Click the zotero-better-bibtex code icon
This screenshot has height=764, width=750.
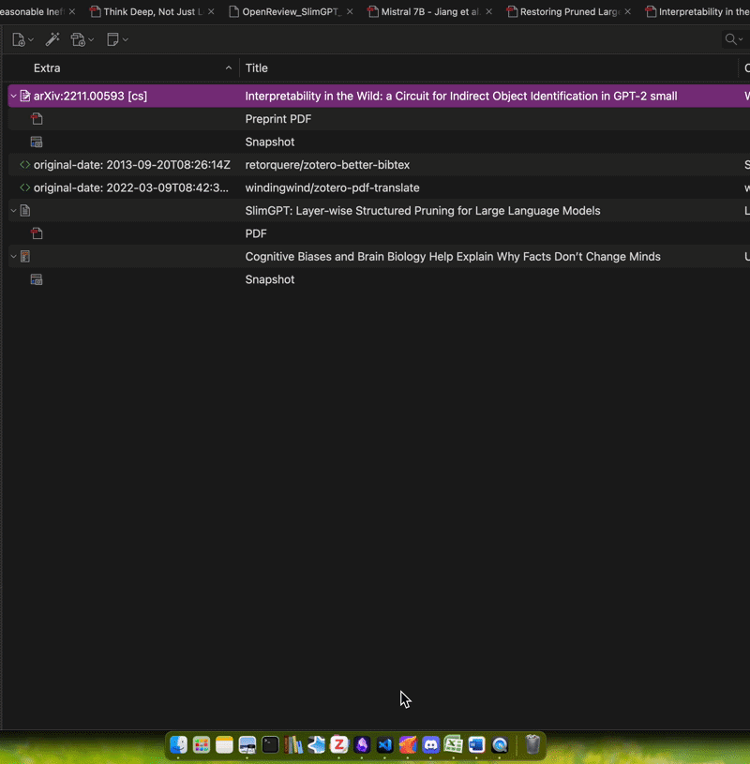25,165
